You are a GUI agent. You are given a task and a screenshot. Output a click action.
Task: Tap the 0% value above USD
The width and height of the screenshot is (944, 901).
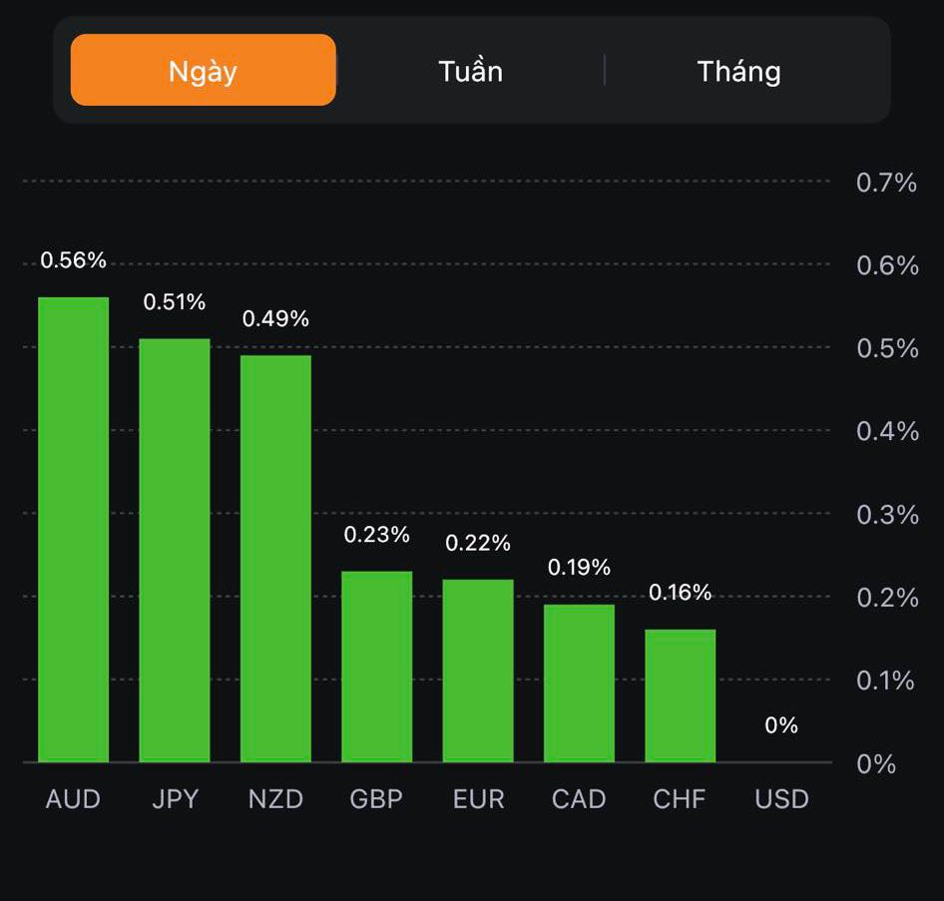pyautogui.click(x=781, y=726)
